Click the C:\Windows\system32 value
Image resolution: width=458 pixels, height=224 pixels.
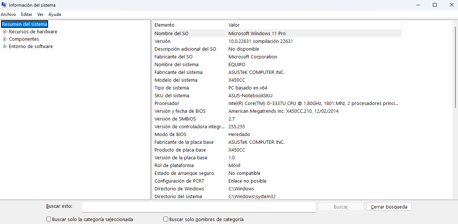[x=252, y=196]
